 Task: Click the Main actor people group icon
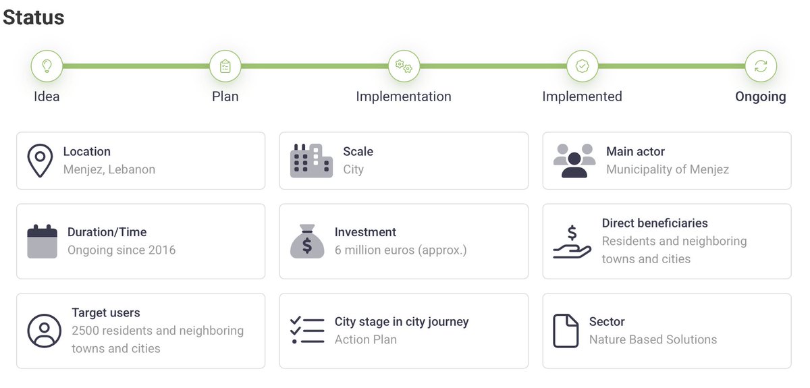[574, 161]
